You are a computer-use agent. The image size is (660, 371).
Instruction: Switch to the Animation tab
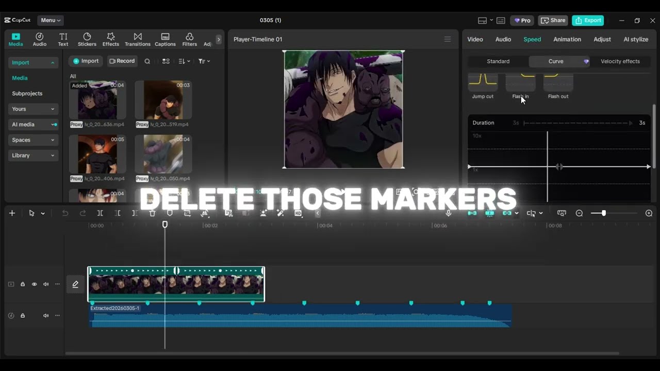(567, 39)
